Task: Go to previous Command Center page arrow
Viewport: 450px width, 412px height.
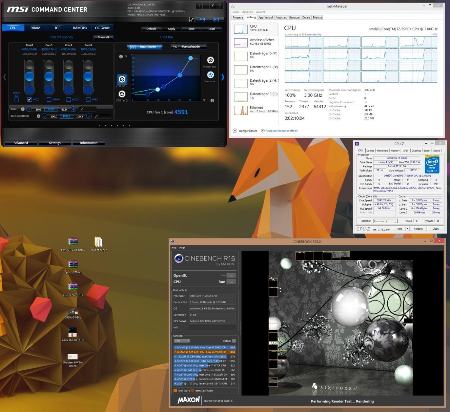Action: coord(5,77)
